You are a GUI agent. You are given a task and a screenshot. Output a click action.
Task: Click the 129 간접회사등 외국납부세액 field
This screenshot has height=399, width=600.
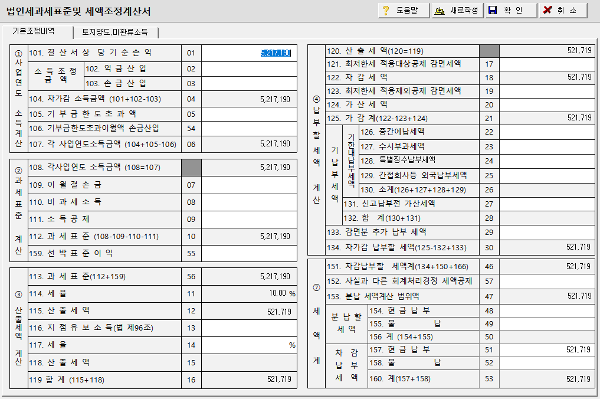click(x=547, y=175)
